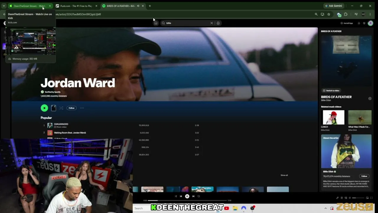
Task: Clear the billie search text
Action: coord(211,23)
